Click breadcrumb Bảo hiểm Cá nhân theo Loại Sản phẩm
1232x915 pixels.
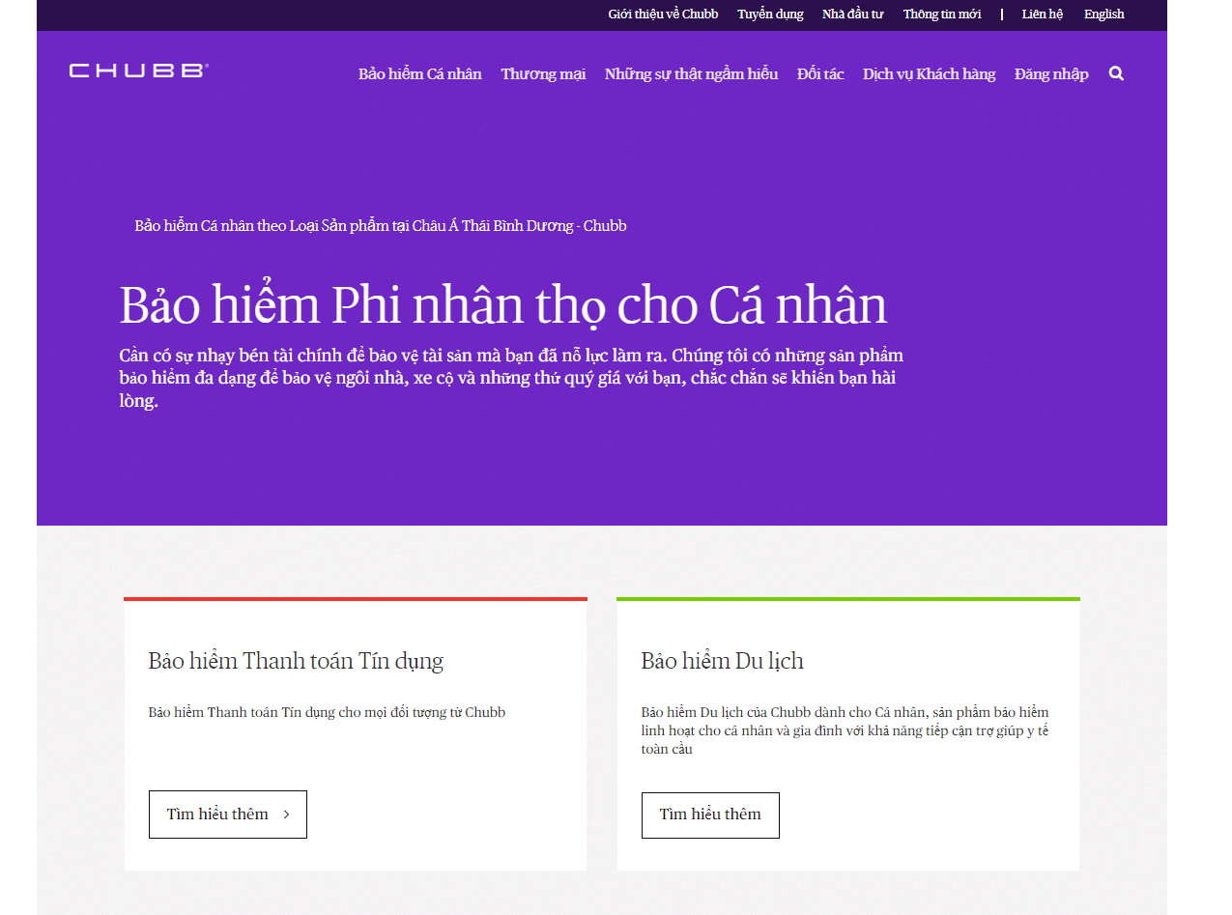point(381,226)
